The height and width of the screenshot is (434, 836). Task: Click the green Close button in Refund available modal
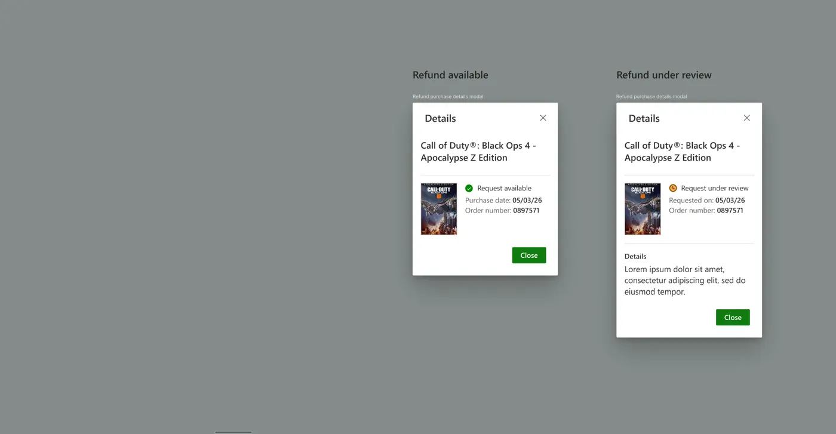pos(529,255)
